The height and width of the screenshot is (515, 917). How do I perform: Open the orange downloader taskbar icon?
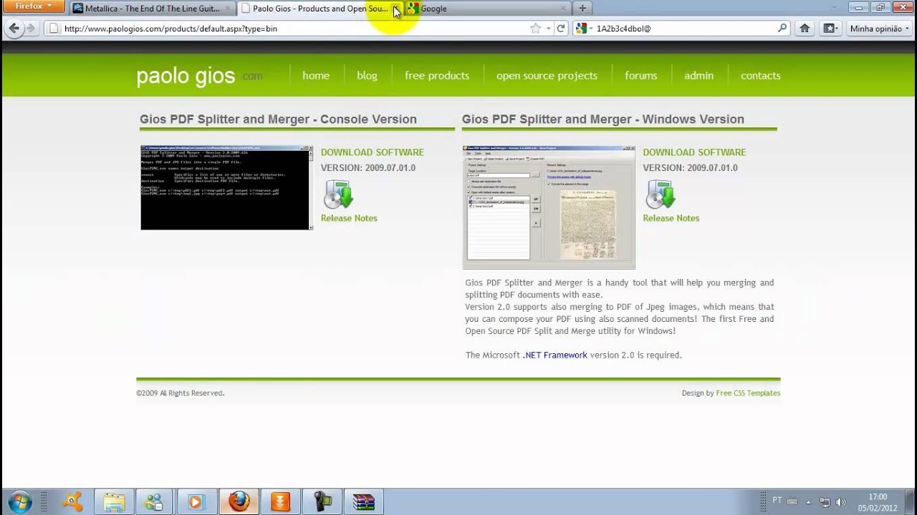point(281,501)
